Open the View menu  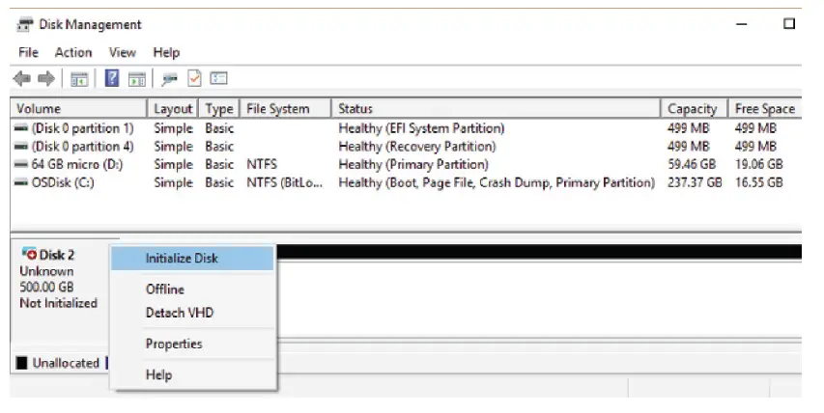(x=123, y=52)
